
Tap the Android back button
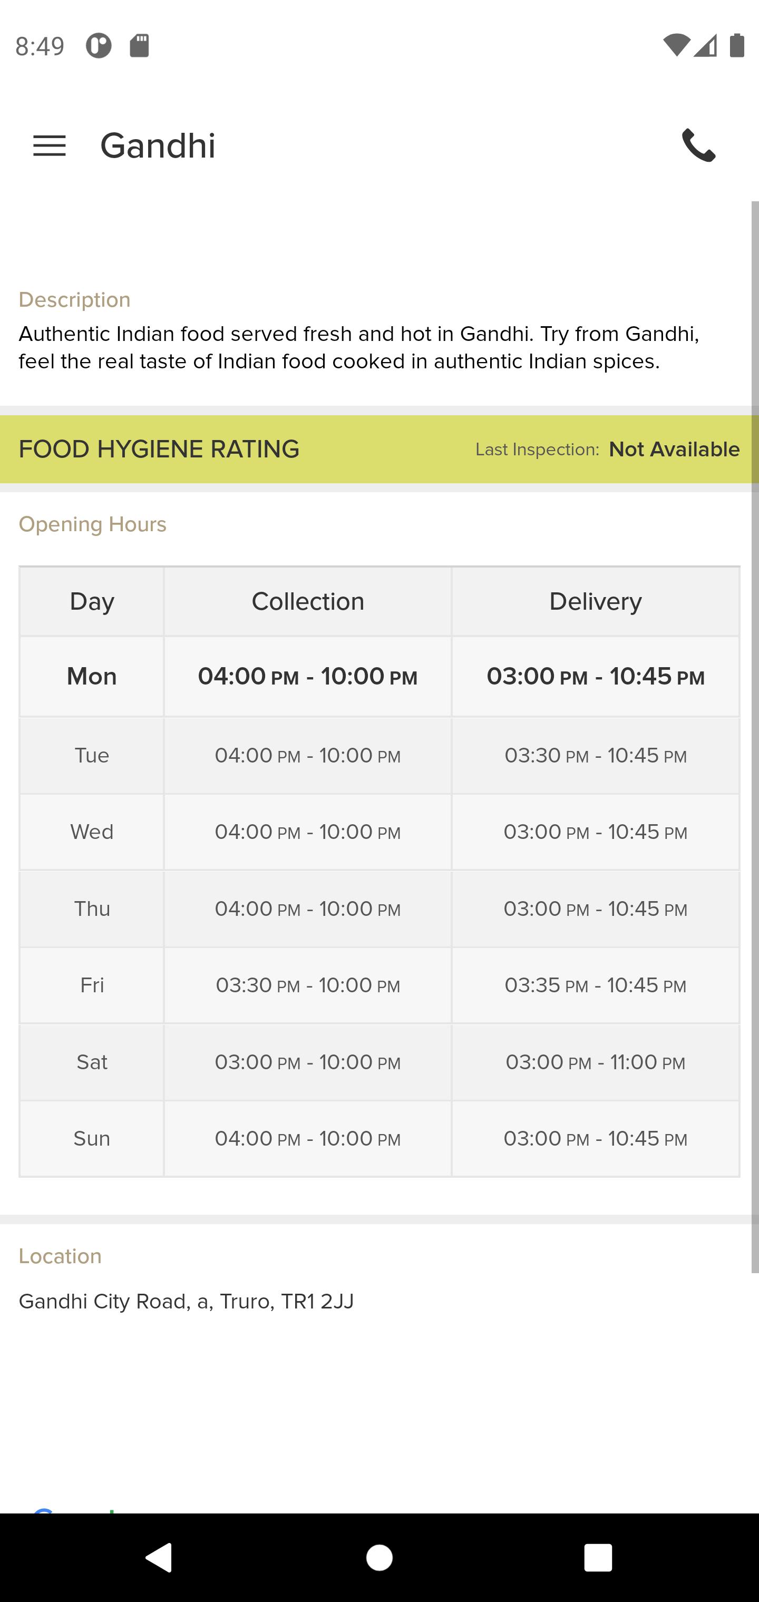[159, 1557]
